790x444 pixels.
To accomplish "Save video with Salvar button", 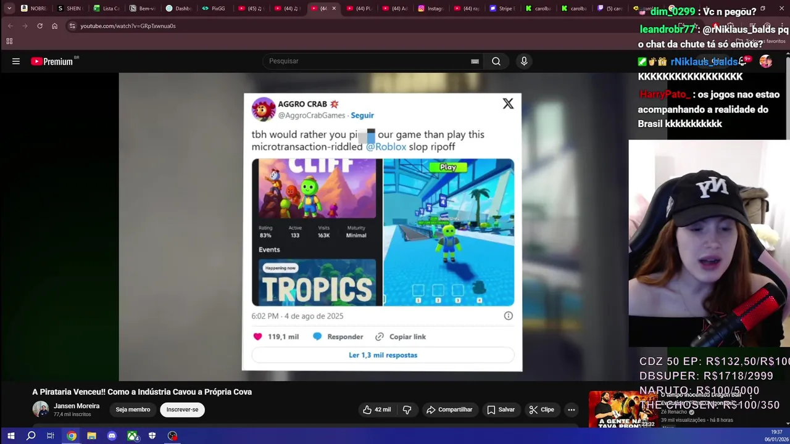I will pos(501,409).
